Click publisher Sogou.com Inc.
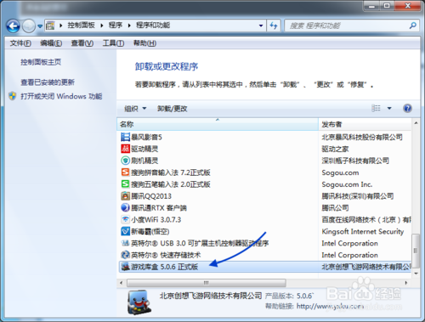This screenshot has width=425, height=322. (x=347, y=184)
